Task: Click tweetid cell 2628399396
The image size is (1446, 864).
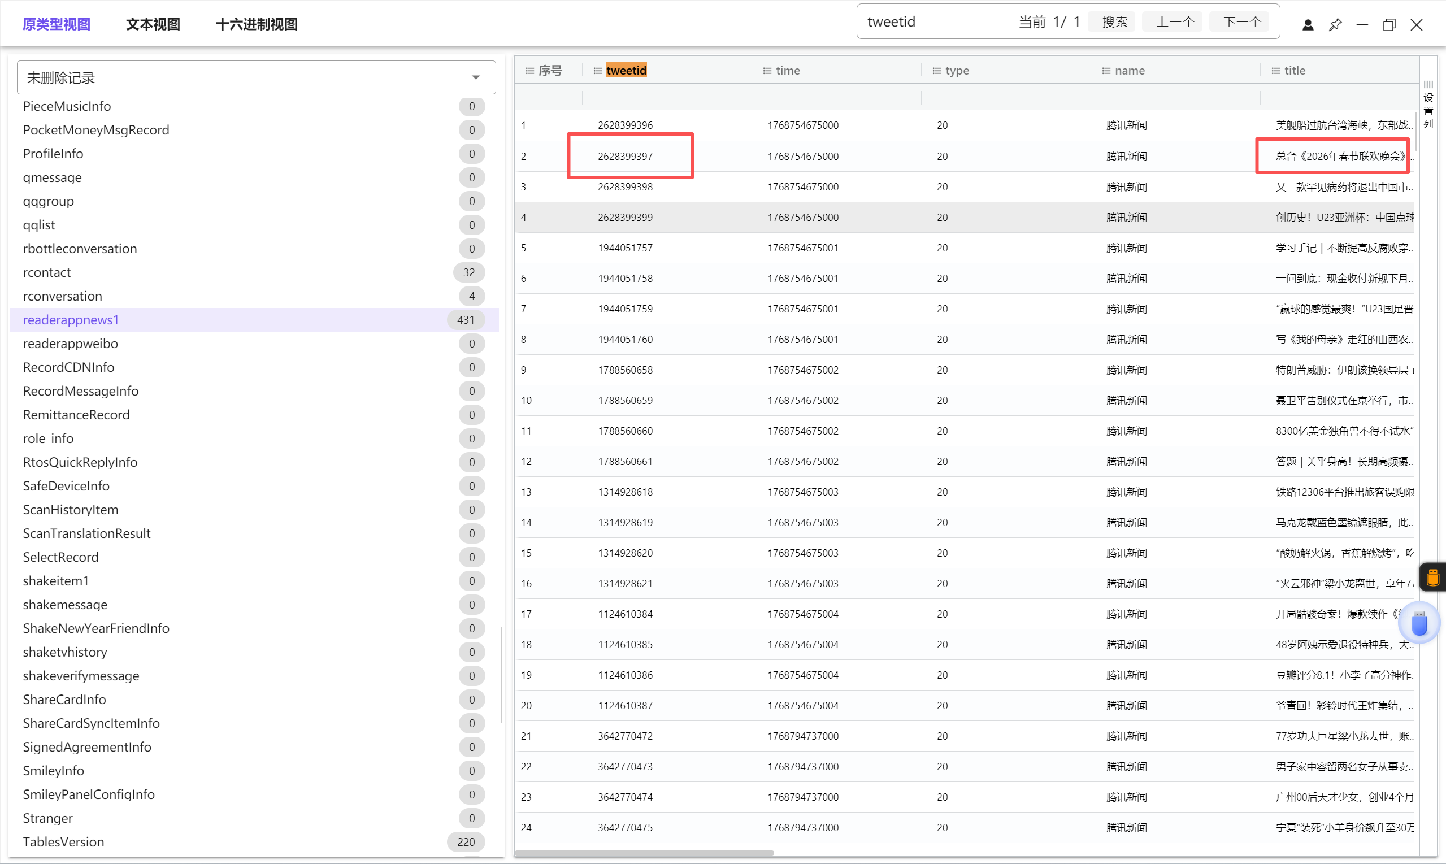Action: coord(624,125)
